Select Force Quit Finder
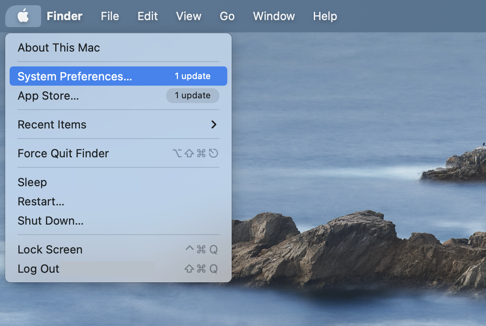 (x=118, y=153)
